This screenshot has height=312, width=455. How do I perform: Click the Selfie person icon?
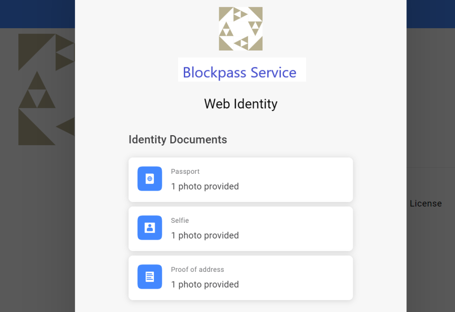(x=150, y=228)
